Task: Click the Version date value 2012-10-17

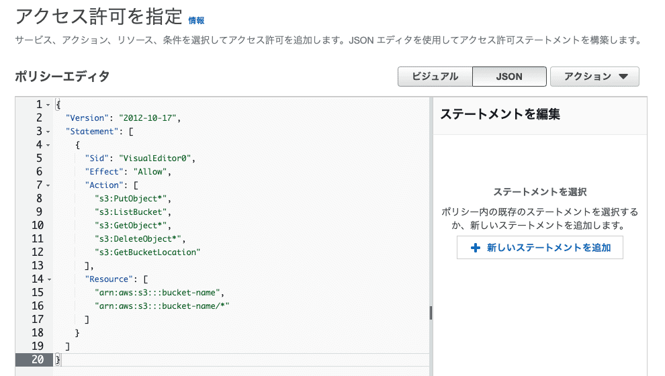Action: pos(149,118)
